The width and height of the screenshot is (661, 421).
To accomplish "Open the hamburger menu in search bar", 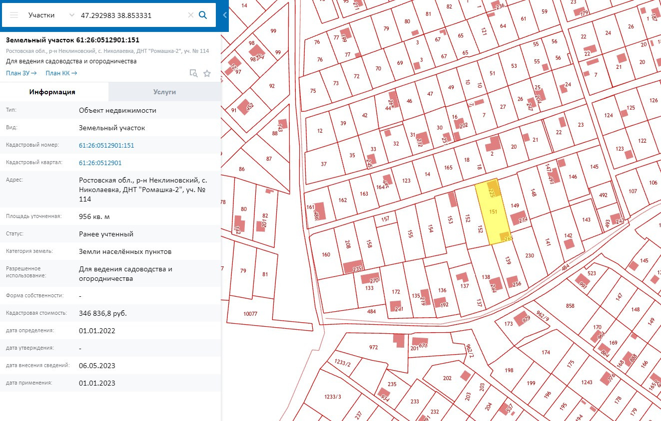I will [x=14, y=15].
